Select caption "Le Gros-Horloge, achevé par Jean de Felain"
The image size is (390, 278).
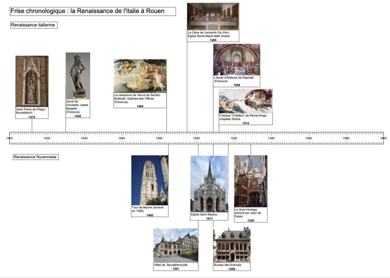[248, 213]
